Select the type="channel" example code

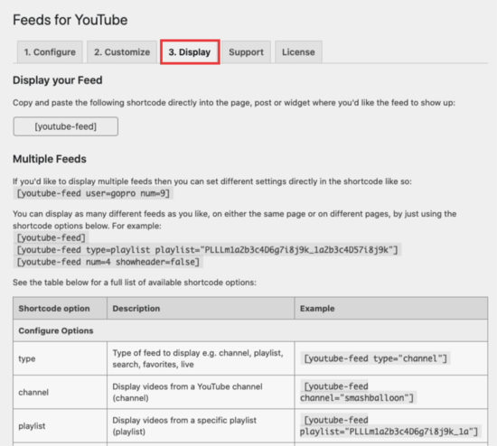[375, 358]
